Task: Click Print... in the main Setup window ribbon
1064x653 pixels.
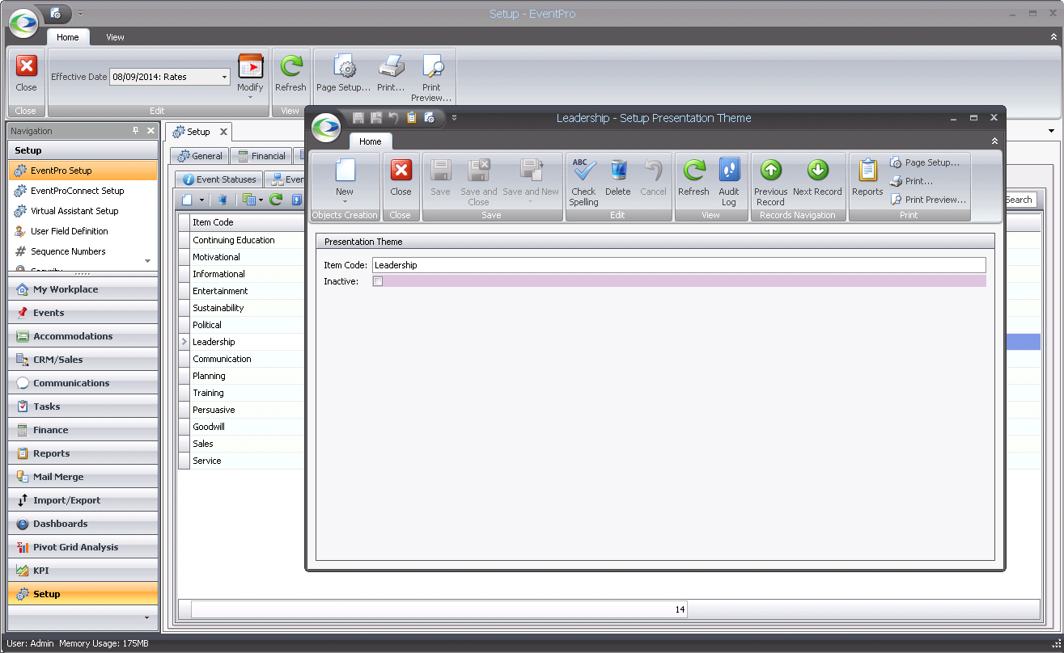Action: tap(391, 74)
